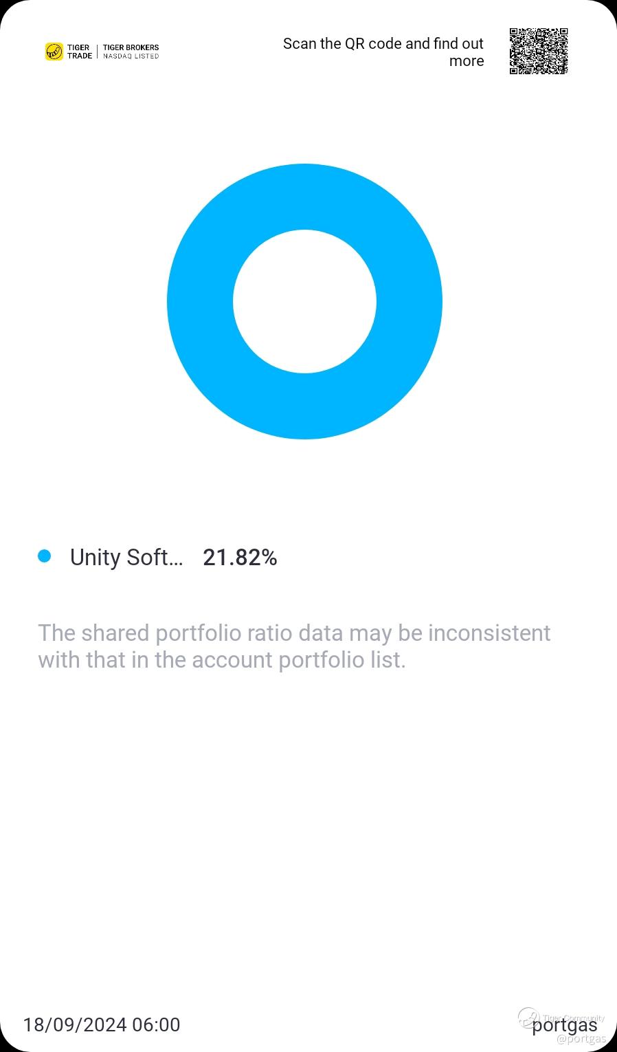The image size is (617, 1052).
Task: Click the blue legend dot beside Unity Soft
Action: tap(45, 556)
